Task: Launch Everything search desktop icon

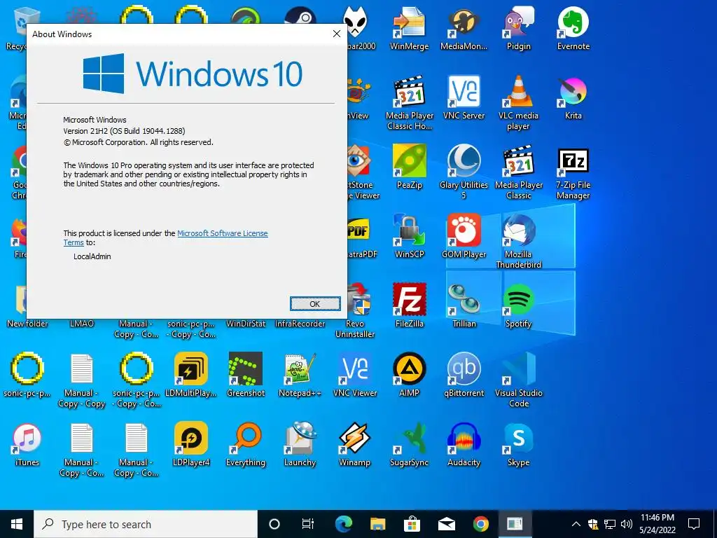Action: (x=246, y=444)
